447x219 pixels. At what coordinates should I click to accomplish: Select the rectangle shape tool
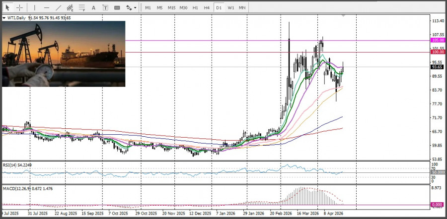coord(117,7)
